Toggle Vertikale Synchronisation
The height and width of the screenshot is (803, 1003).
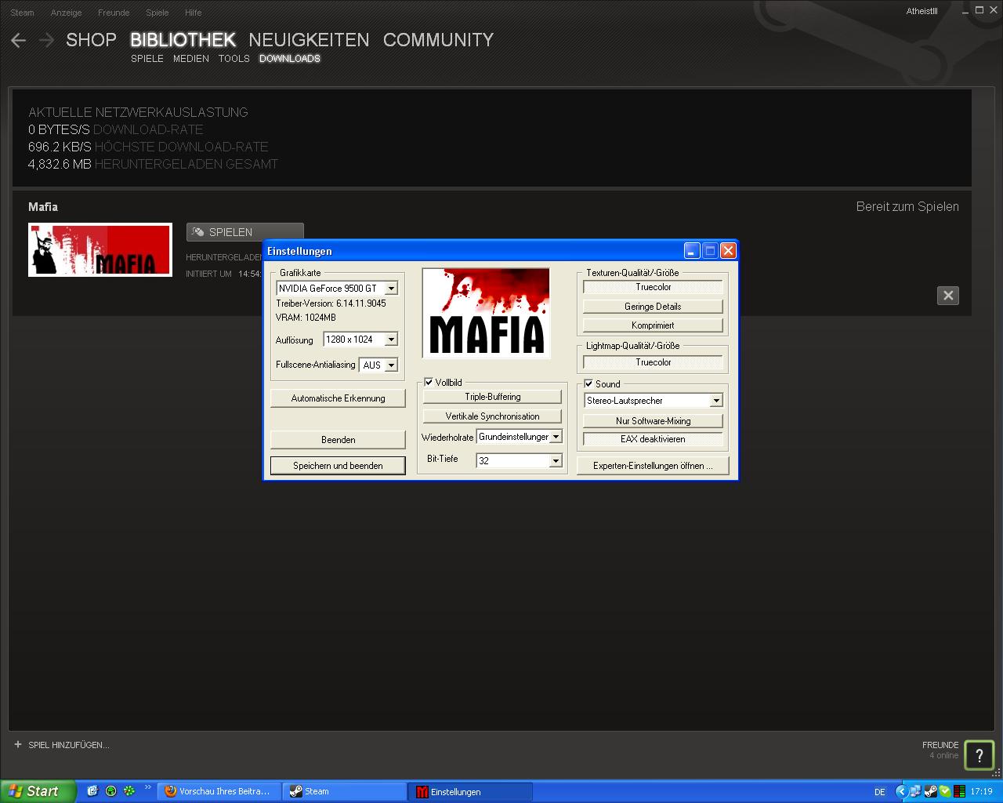(x=492, y=416)
